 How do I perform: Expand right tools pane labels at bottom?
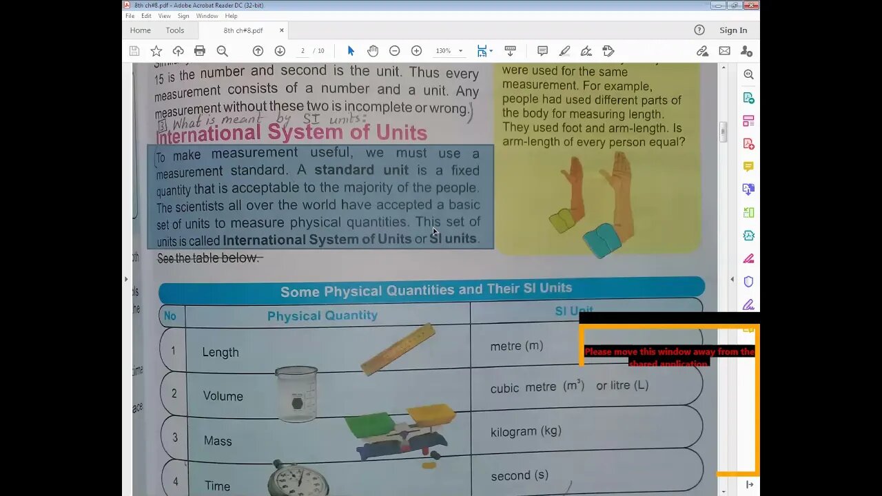pos(749,485)
